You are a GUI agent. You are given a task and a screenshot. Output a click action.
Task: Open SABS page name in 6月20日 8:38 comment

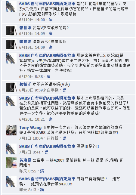click(x=47, y=55)
